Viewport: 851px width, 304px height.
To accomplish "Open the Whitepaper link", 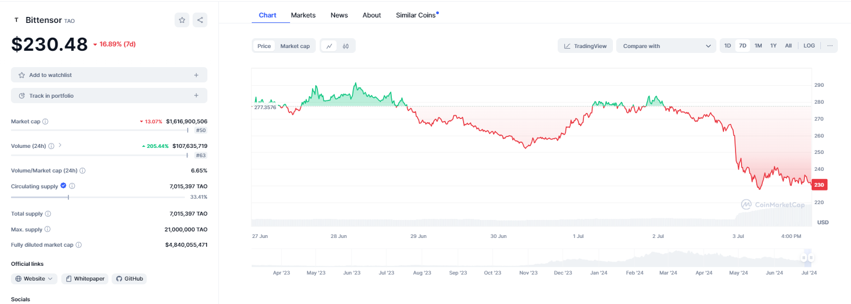I will [85, 278].
